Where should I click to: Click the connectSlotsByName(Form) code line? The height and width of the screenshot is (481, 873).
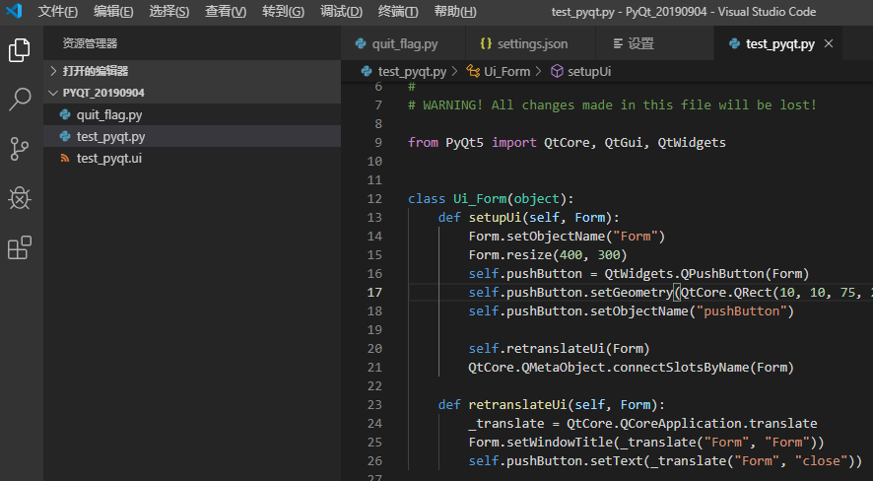point(631,368)
